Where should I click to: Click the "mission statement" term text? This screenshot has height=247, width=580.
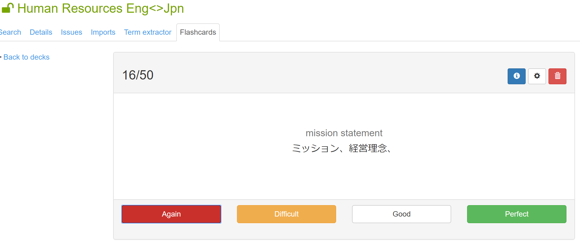click(x=344, y=133)
